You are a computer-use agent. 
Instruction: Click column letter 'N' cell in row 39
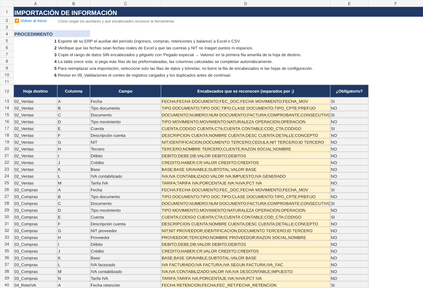click(x=74, y=278)
